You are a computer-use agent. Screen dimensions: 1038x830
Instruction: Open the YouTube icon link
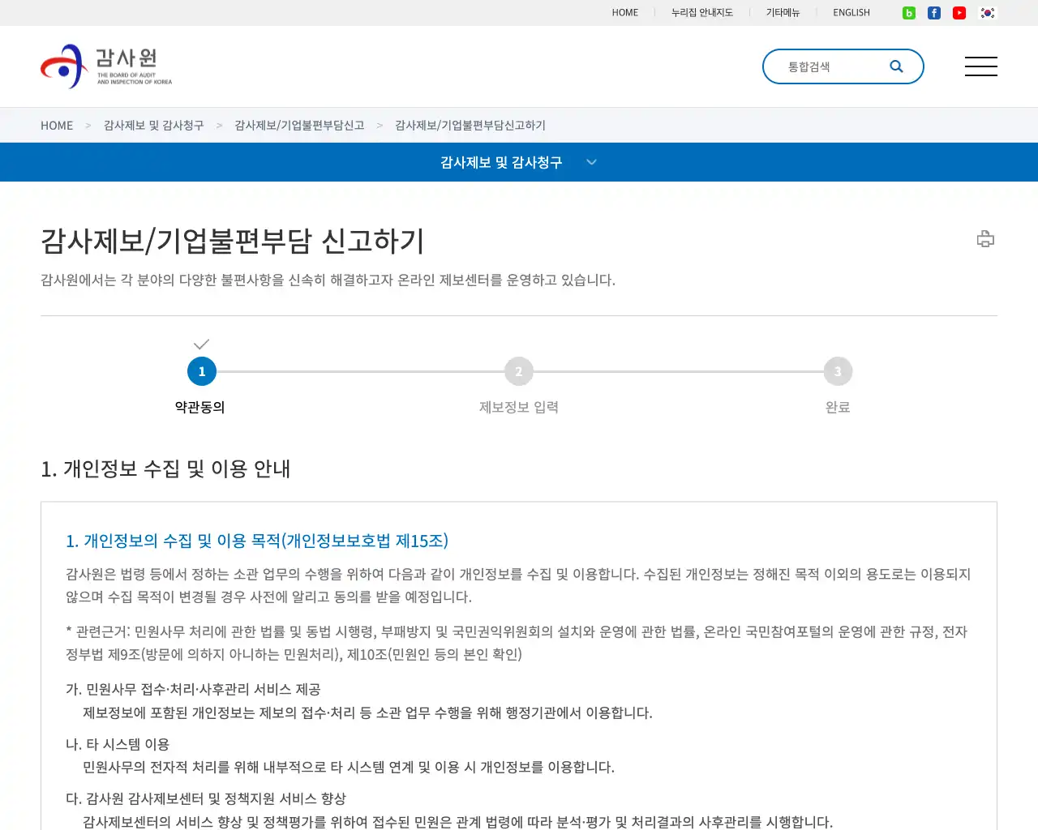pyautogui.click(x=959, y=13)
